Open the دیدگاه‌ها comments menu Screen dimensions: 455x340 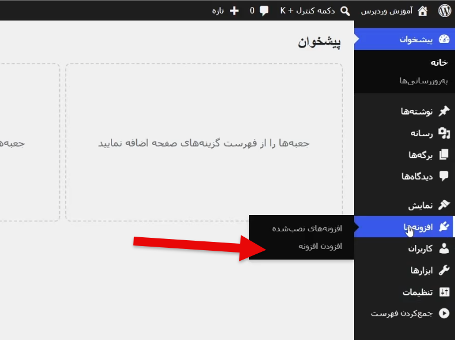click(405, 176)
